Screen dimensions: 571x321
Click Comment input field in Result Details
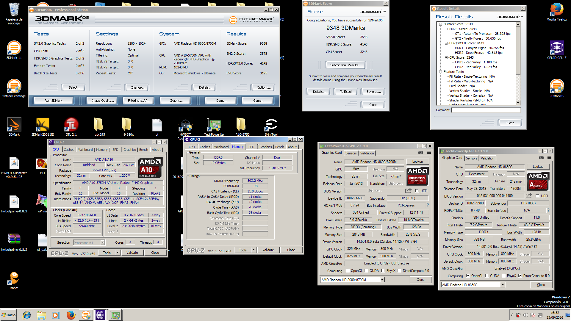point(486,110)
